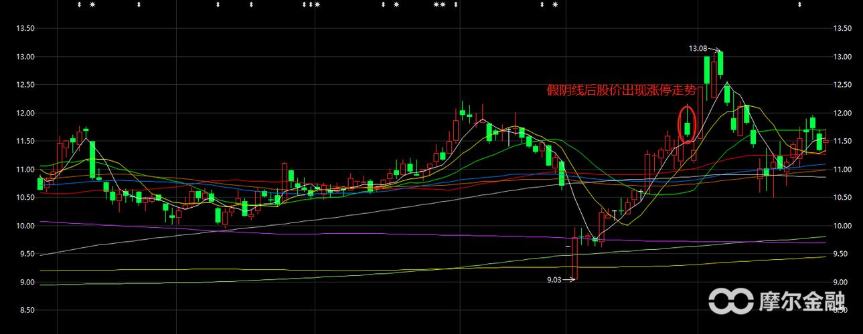Click 11.00 on the left price axis

pyautogui.click(x=25, y=170)
